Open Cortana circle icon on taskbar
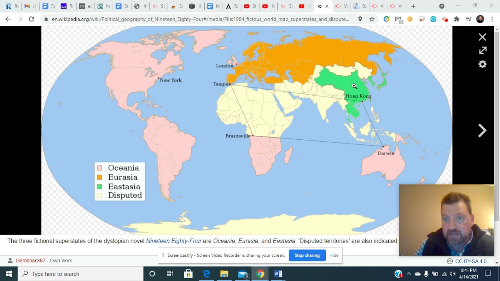The height and width of the screenshot is (281, 500). coord(152,274)
